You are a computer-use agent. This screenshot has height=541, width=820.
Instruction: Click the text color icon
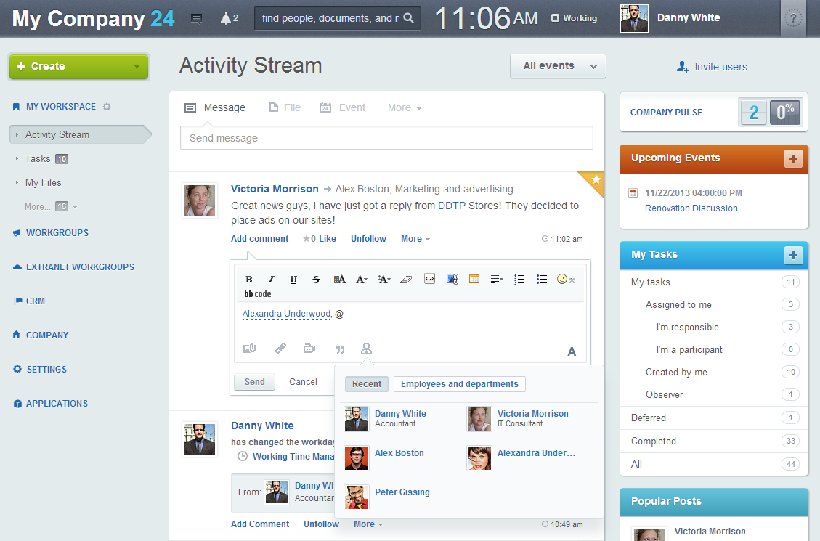339,280
